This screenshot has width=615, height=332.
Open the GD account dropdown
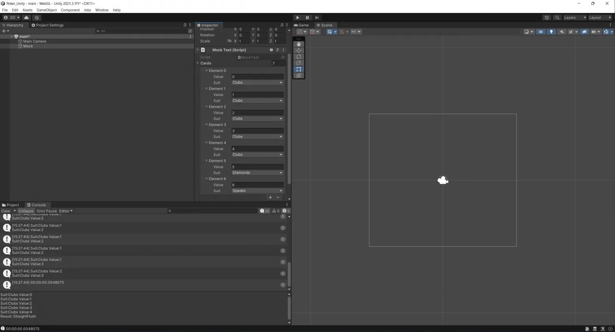[x=11, y=17]
